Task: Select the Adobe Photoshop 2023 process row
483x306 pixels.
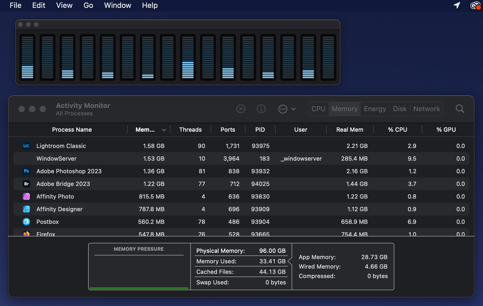Action: pos(241,171)
